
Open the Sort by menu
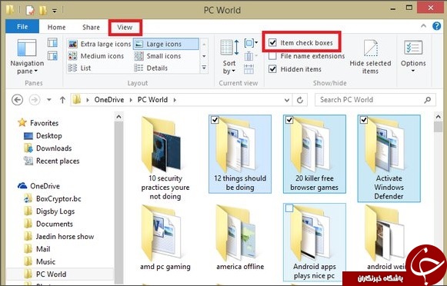[x=229, y=57]
